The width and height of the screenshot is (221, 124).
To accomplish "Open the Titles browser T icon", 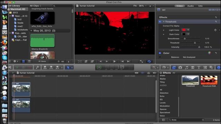I will pos(199,68).
